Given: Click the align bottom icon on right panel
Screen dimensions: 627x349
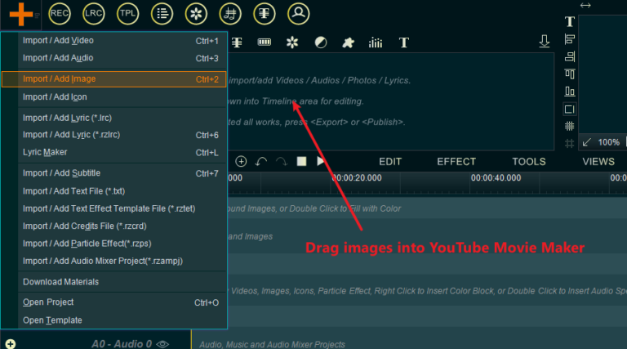Looking at the screenshot, I should (569, 92).
